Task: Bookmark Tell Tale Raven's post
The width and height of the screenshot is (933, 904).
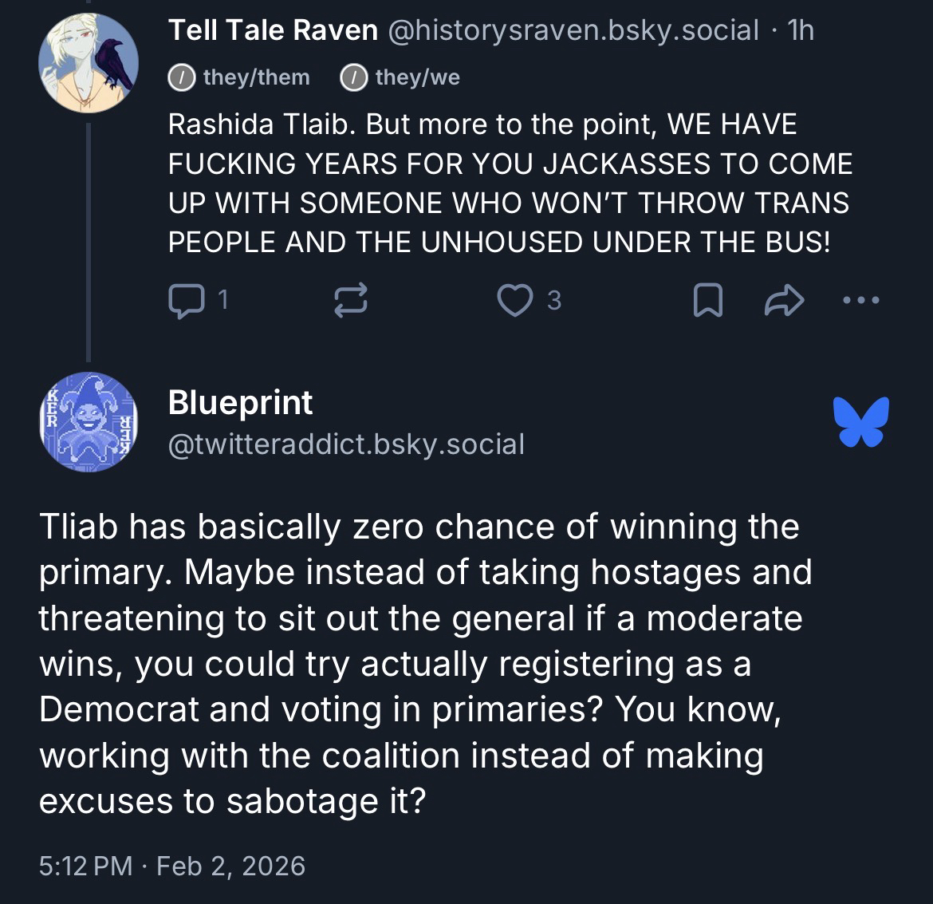Action: click(707, 301)
